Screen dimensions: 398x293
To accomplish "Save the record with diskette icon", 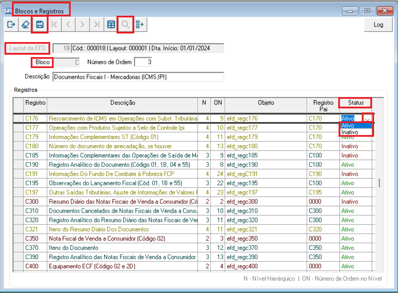I will pos(40,25).
